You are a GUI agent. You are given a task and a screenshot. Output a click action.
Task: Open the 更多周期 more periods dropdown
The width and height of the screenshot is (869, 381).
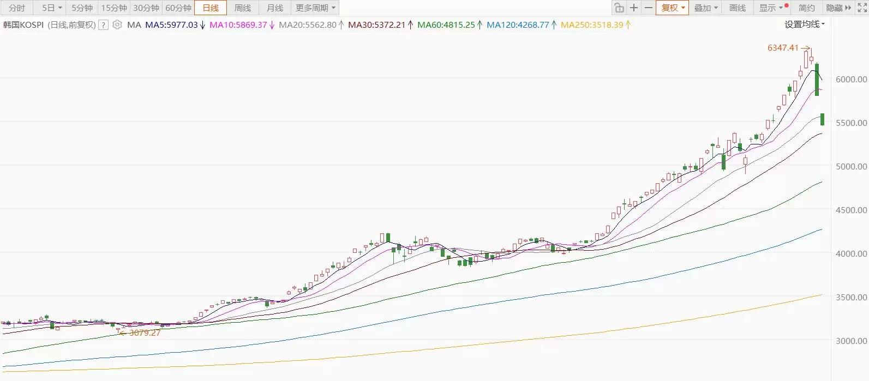pos(315,8)
